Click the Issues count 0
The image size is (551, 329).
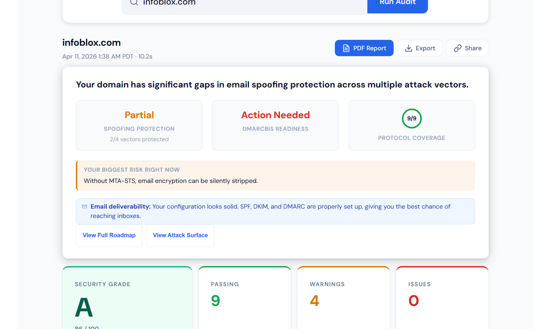tap(413, 300)
